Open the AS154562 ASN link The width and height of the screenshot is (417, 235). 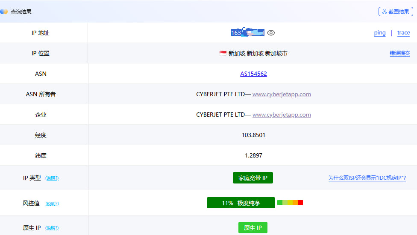pyautogui.click(x=253, y=74)
